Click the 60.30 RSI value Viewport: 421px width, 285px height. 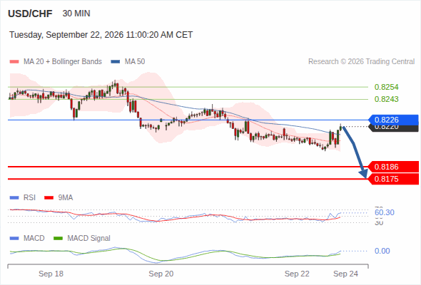[x=385, y=212]
